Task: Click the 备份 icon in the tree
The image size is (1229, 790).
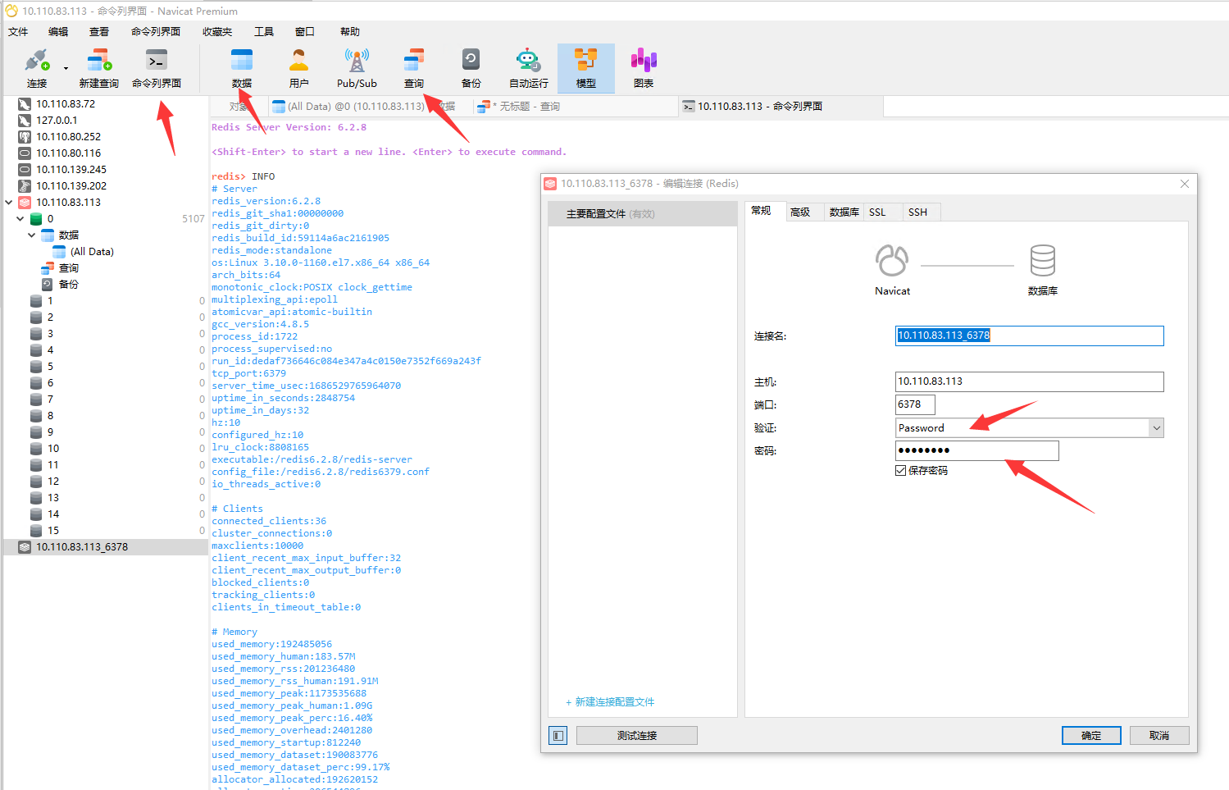Action: pos(48,284)
